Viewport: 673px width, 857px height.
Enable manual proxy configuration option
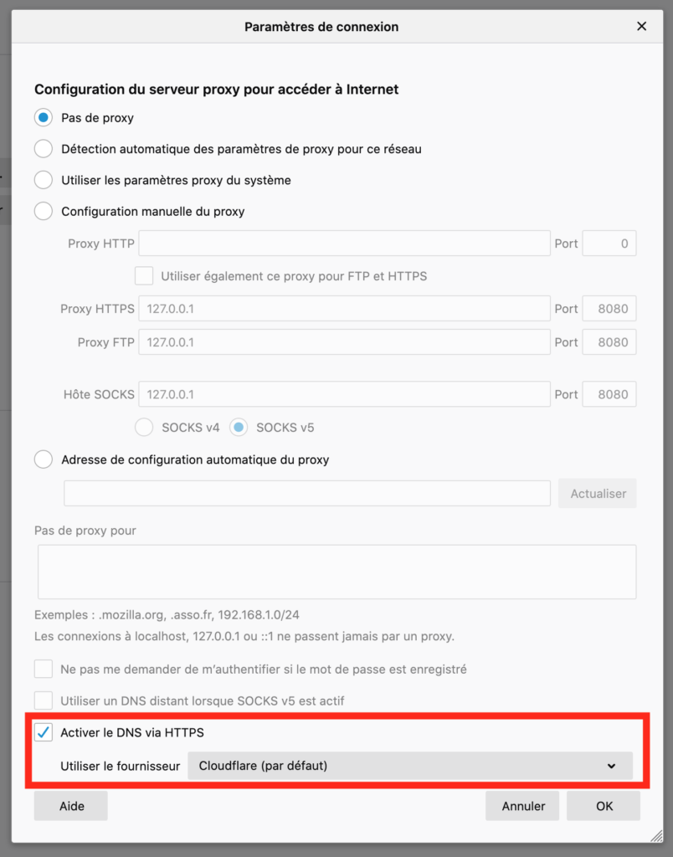click(x=44, y=212)
